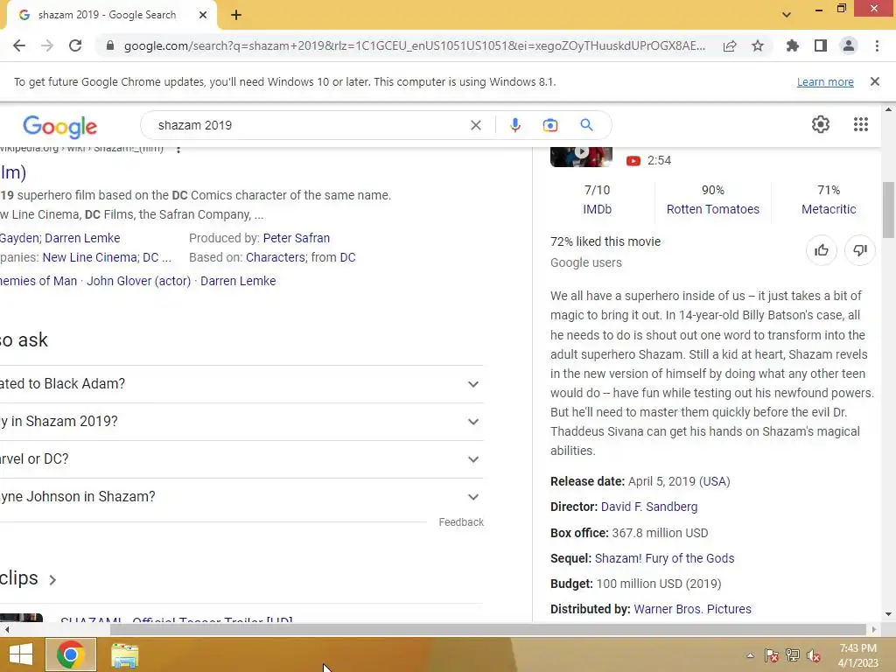Open File Explorer from the taskbar
The height and width of the screenshot is (672, 896).
tap(124, 655)
